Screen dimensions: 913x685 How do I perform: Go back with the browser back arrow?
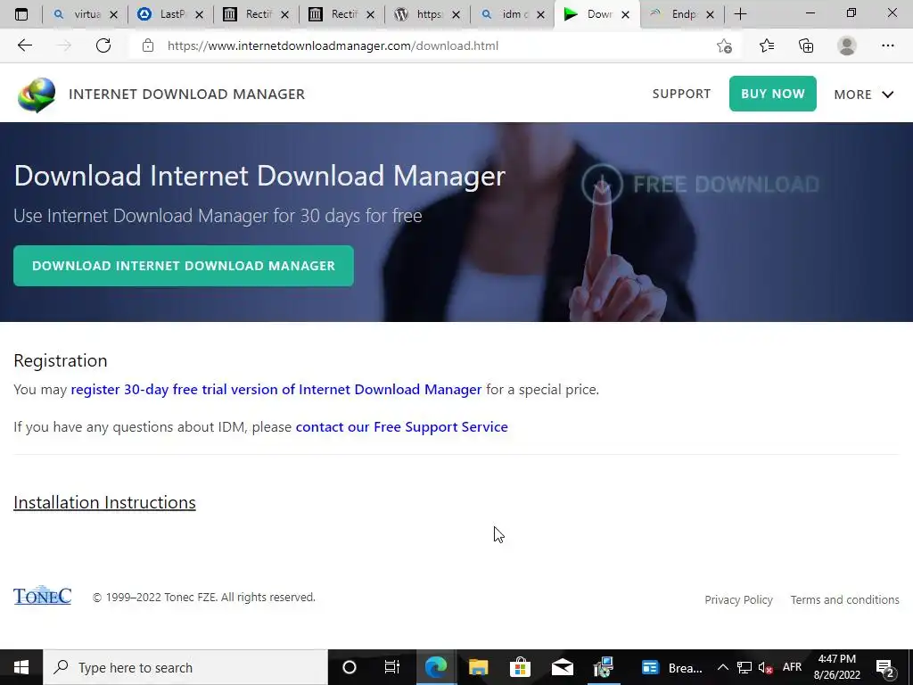pyautogui.click(x=24, y=45)
